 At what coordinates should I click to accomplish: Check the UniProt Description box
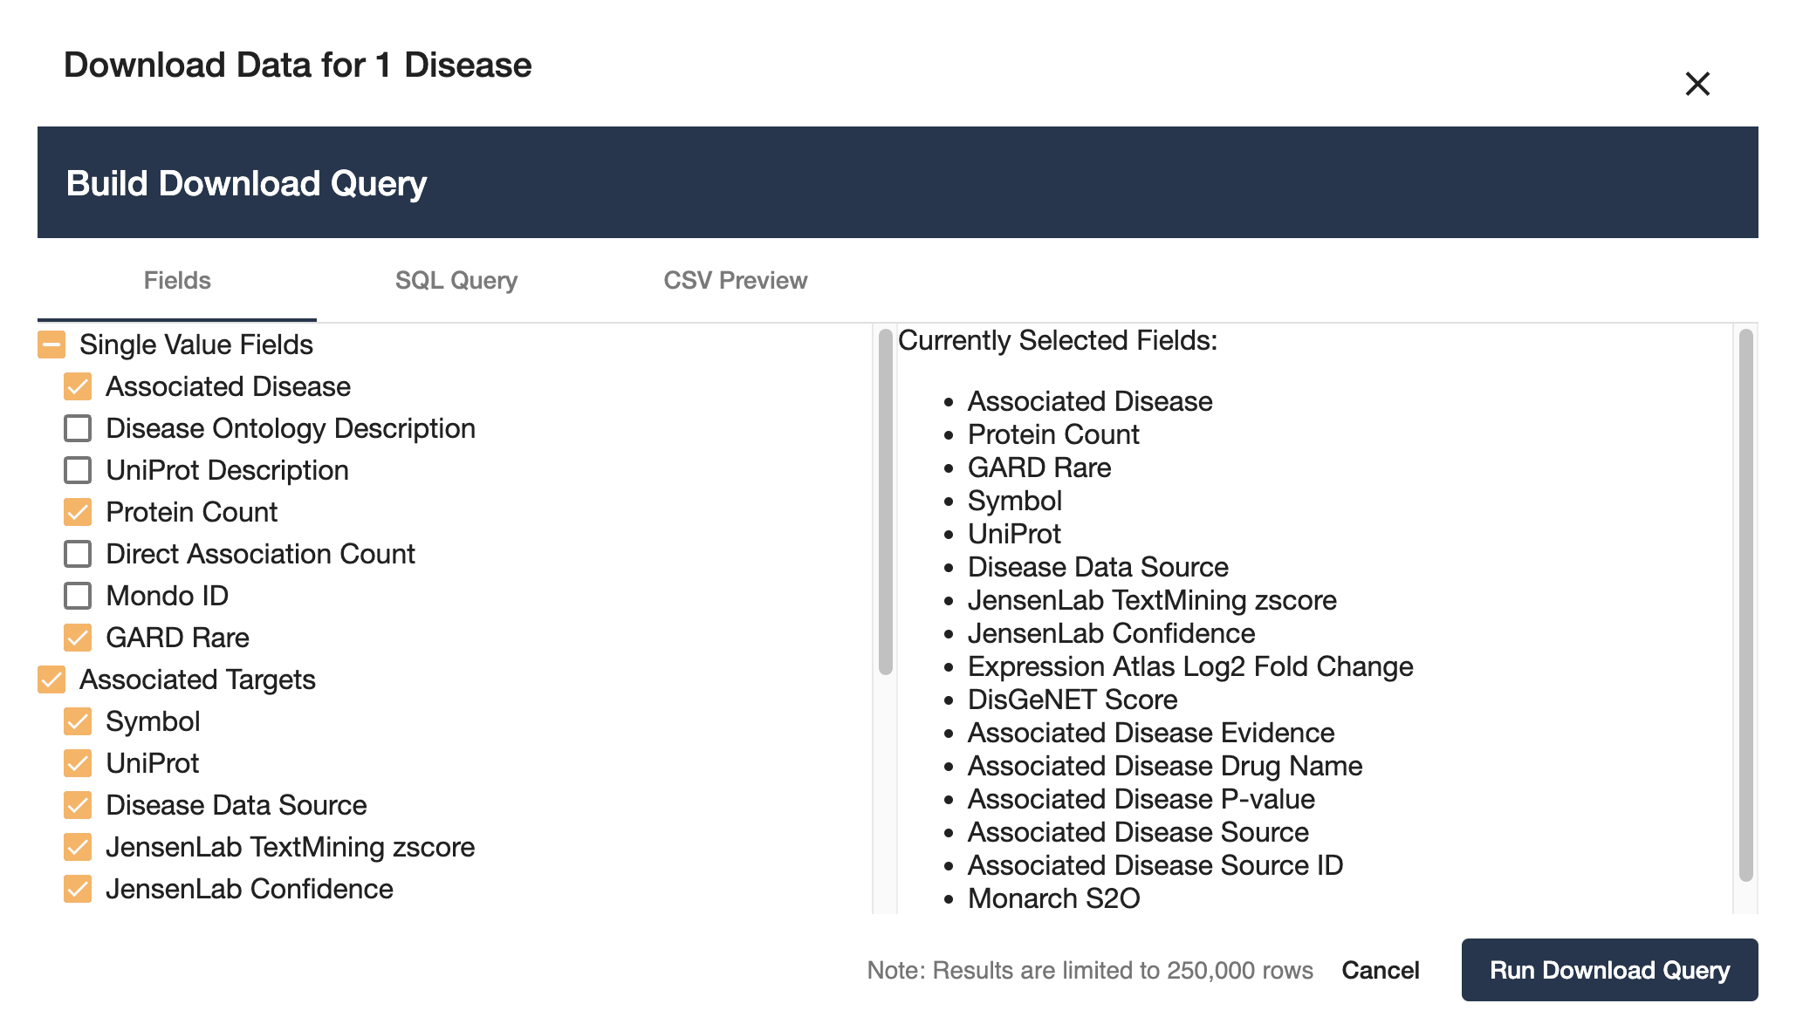(x=78, y=470)
